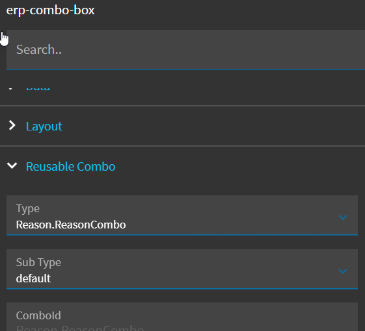
Task: Expand the Layout section chevron
Action: coord(12,126)
